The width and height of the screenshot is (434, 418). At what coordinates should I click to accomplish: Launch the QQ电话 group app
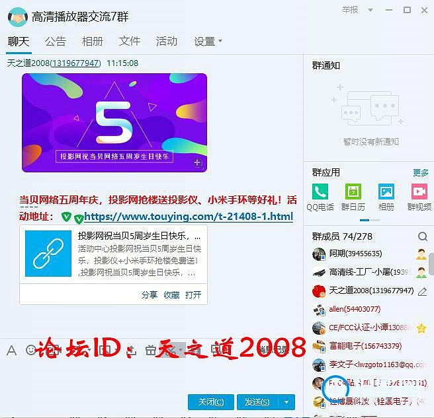point(320,192)
